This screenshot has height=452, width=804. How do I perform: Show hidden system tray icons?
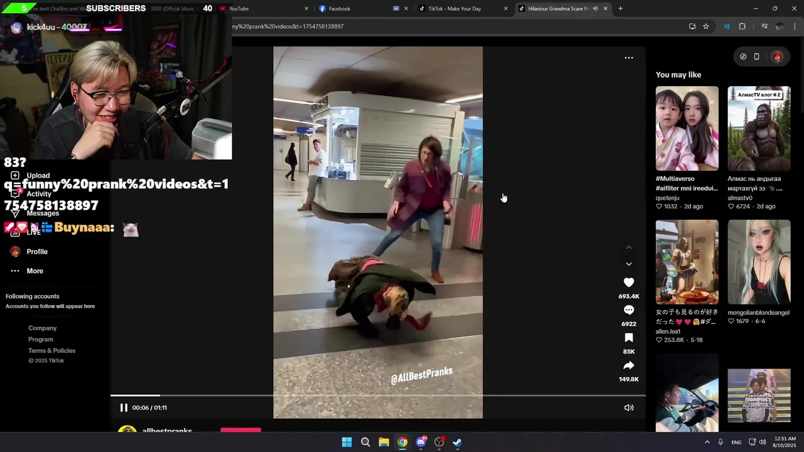707,442
